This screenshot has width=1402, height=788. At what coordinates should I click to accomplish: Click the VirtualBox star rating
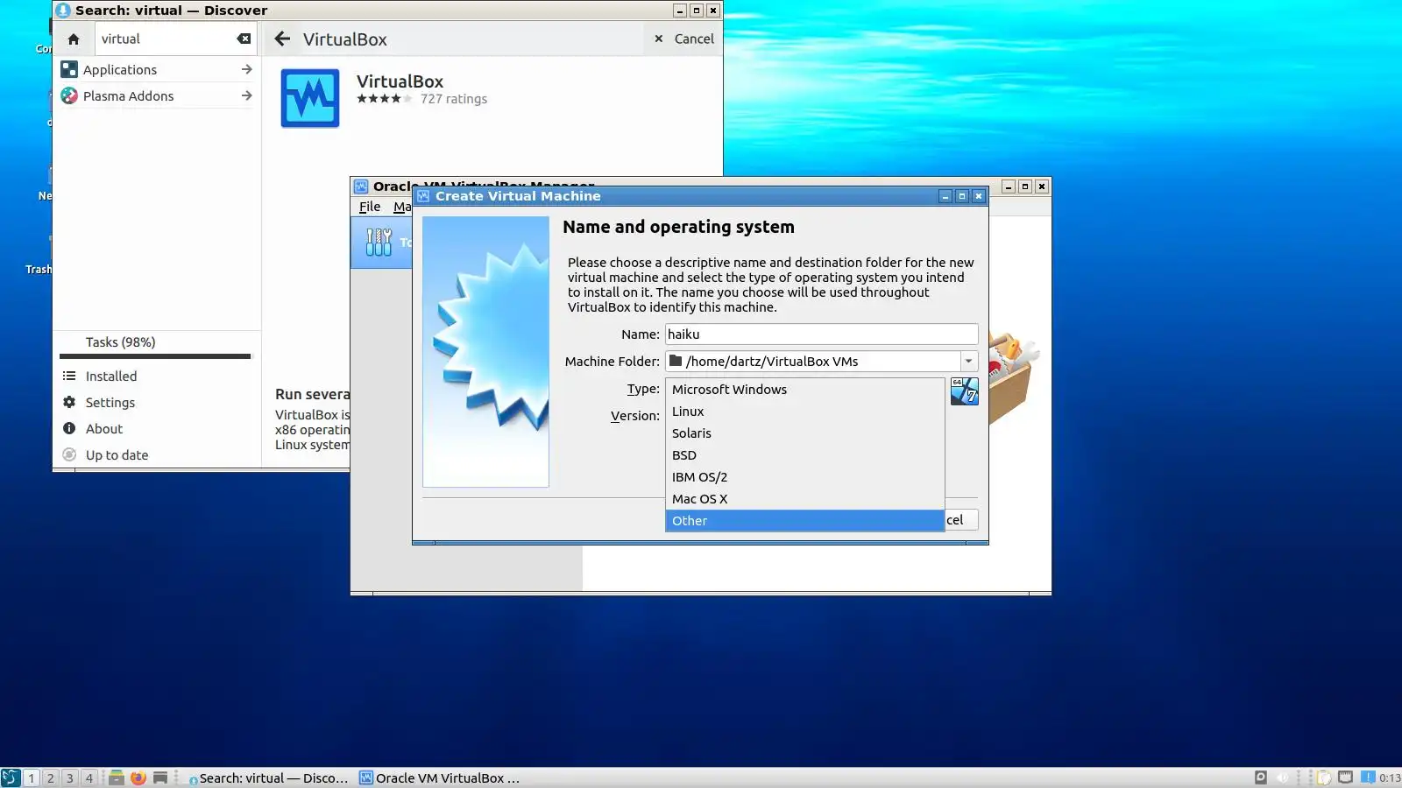coord(385,99)
